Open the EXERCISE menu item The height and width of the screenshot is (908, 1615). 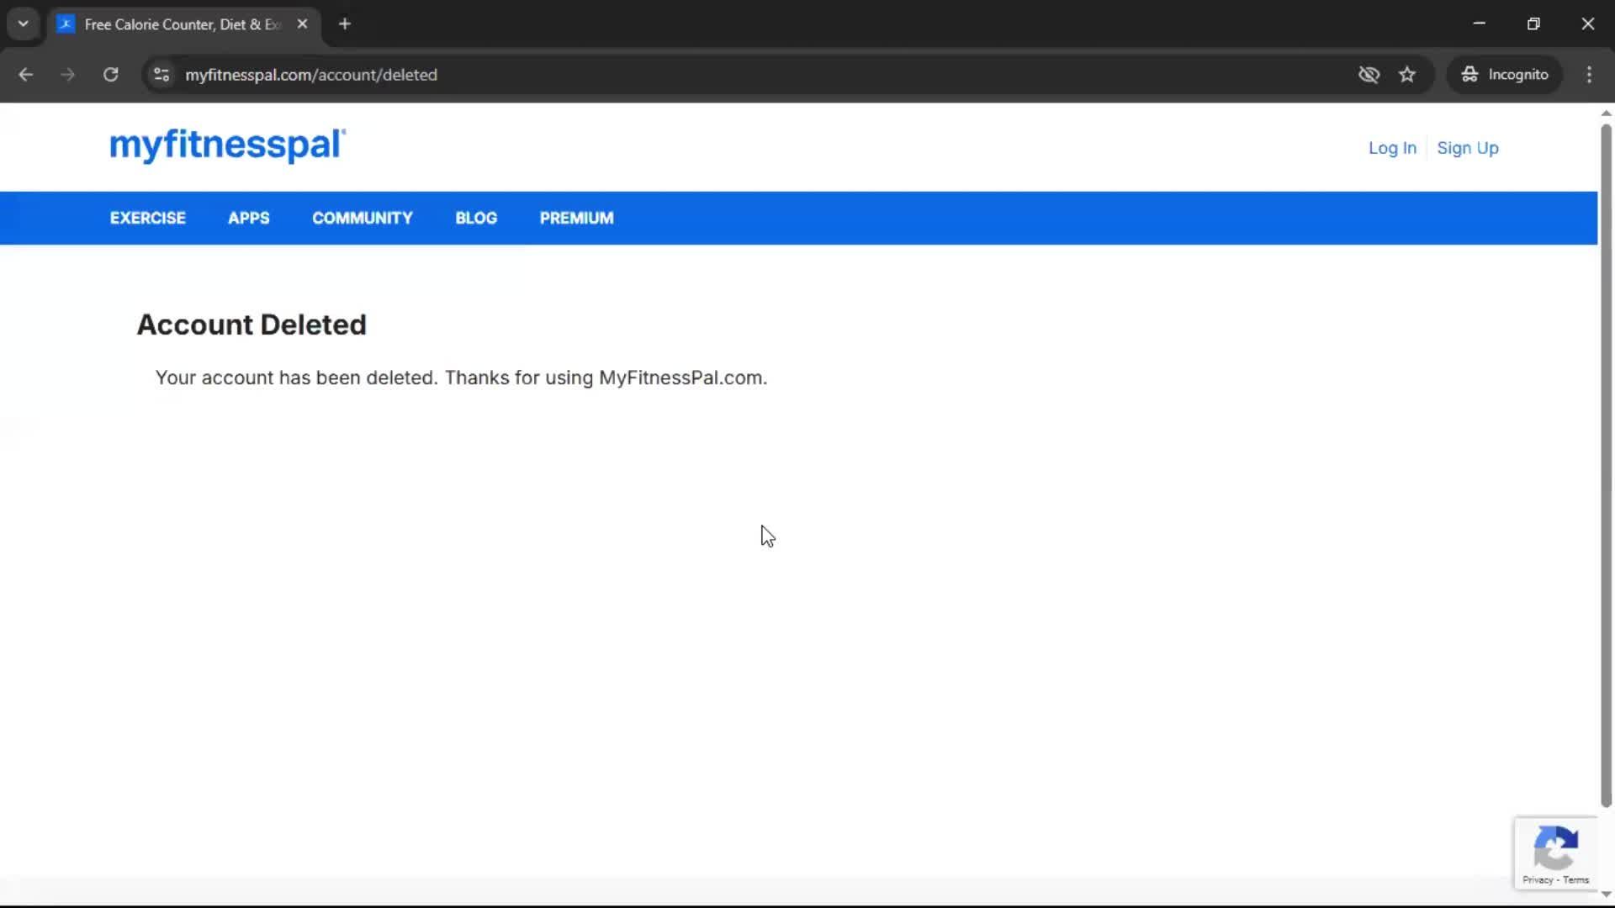148,219
